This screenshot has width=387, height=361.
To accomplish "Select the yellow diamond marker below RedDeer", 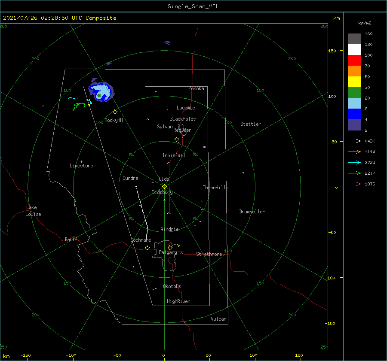I will (177, 140).
